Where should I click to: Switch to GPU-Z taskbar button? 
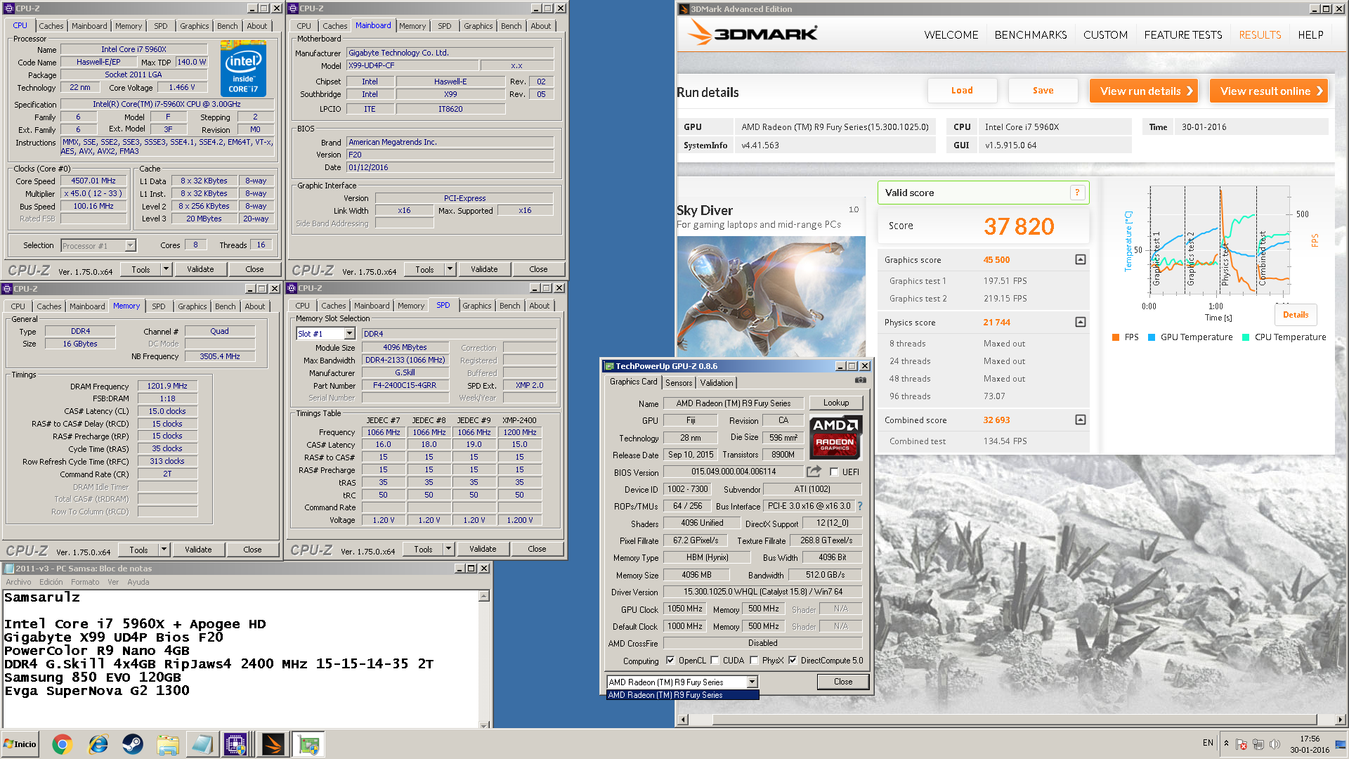(308, 744)
